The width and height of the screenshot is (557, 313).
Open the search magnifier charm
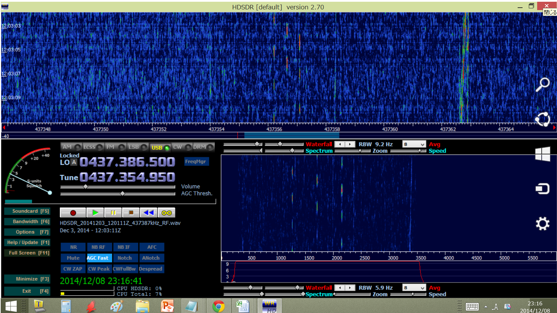click(x=542, y=84)
